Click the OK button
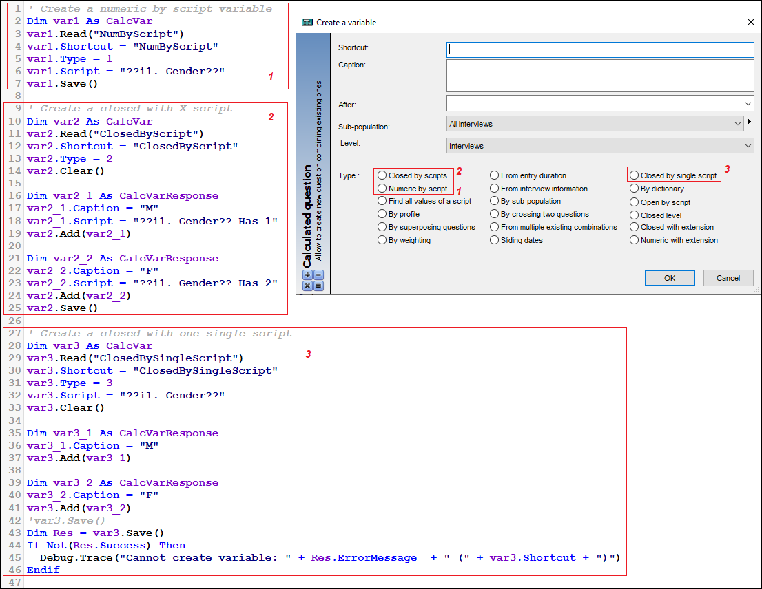762x589 pixels. (670, 278)
